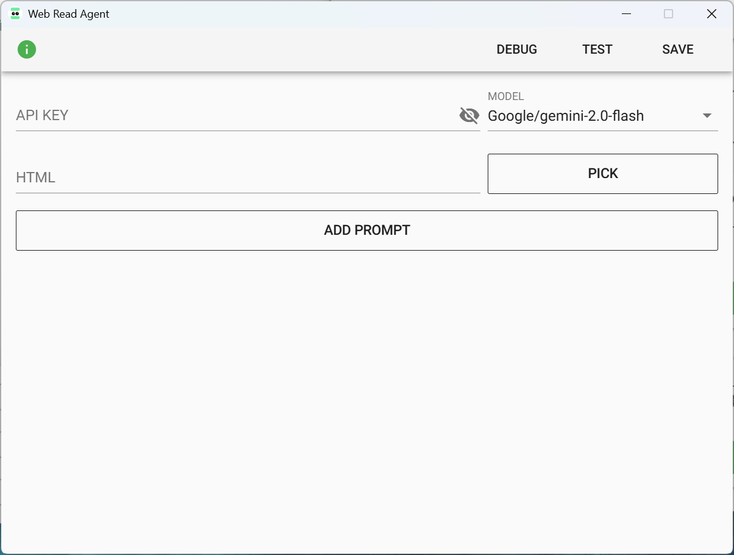
Task: Click the MODEL label above the dropdown
Action: click(505, 96)
